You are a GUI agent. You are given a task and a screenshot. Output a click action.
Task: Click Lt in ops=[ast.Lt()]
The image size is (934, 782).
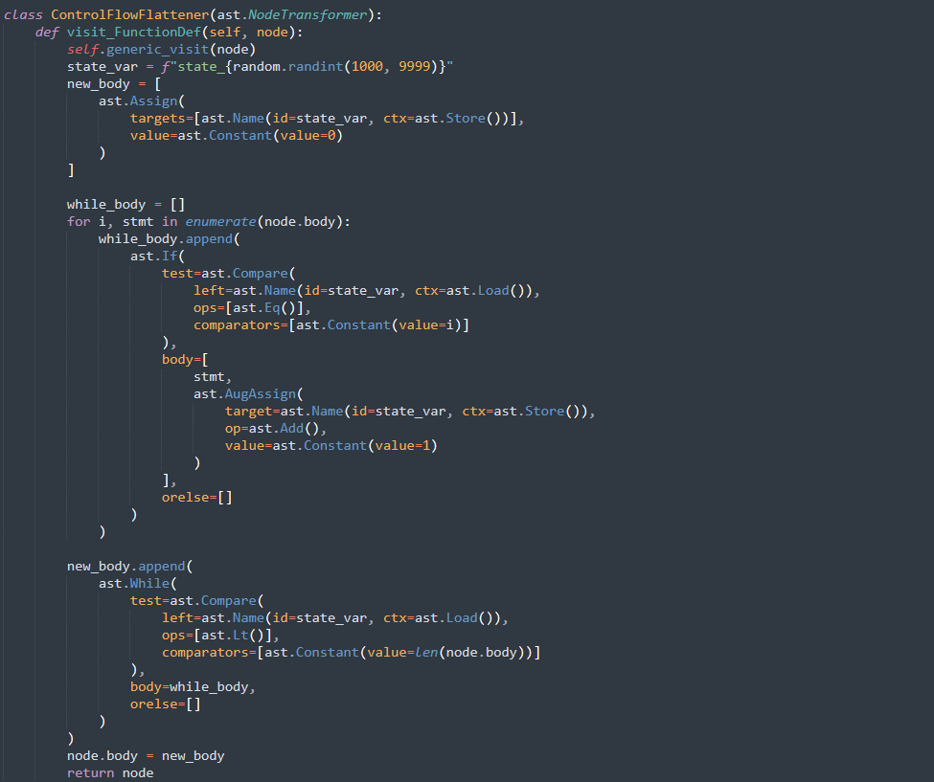click(x=240, y=636)
